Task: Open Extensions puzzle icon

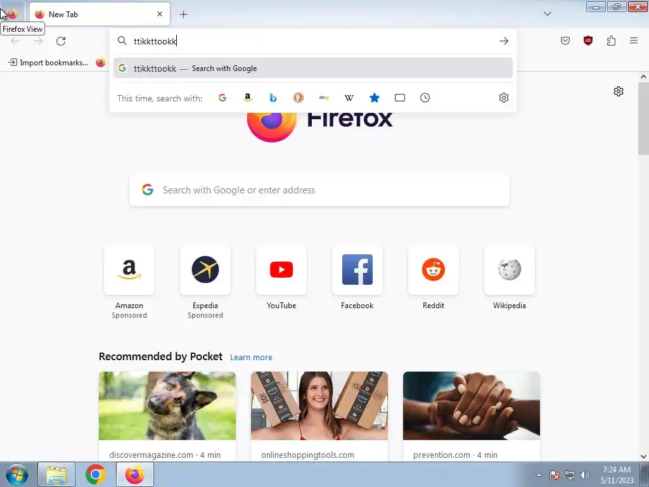Action: 611,41
